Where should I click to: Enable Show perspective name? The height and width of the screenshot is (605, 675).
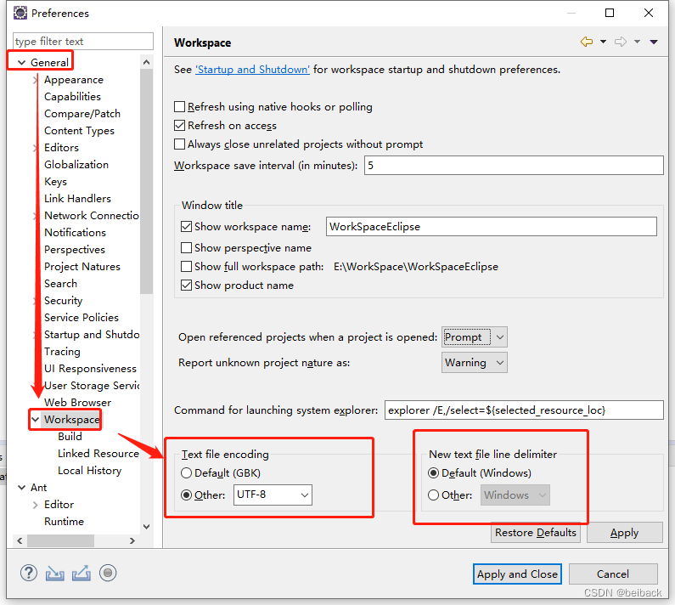[x=187, y=248]
